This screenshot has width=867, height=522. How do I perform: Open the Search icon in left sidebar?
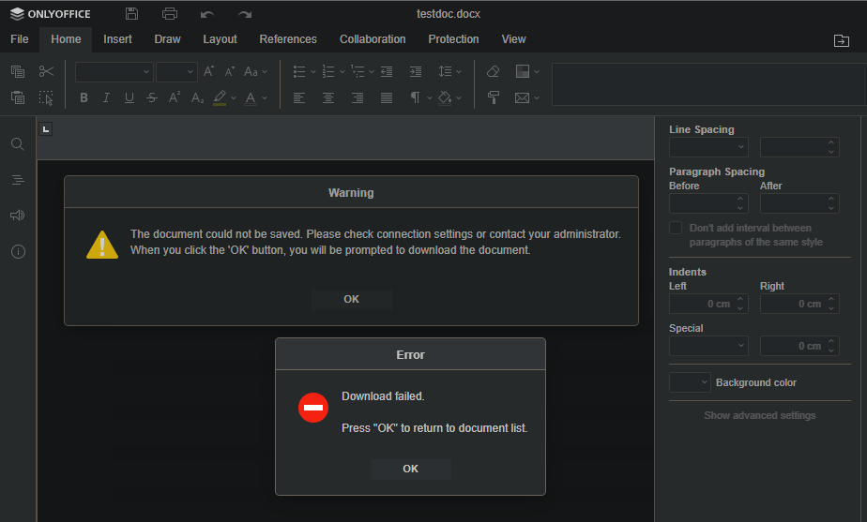click(x=18, y=144)
